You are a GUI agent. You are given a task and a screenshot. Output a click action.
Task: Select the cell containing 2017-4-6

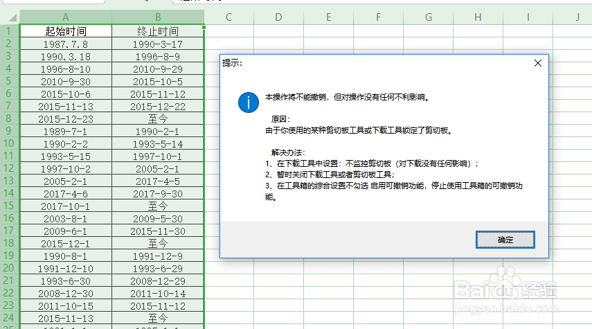(x=66, y=193)
